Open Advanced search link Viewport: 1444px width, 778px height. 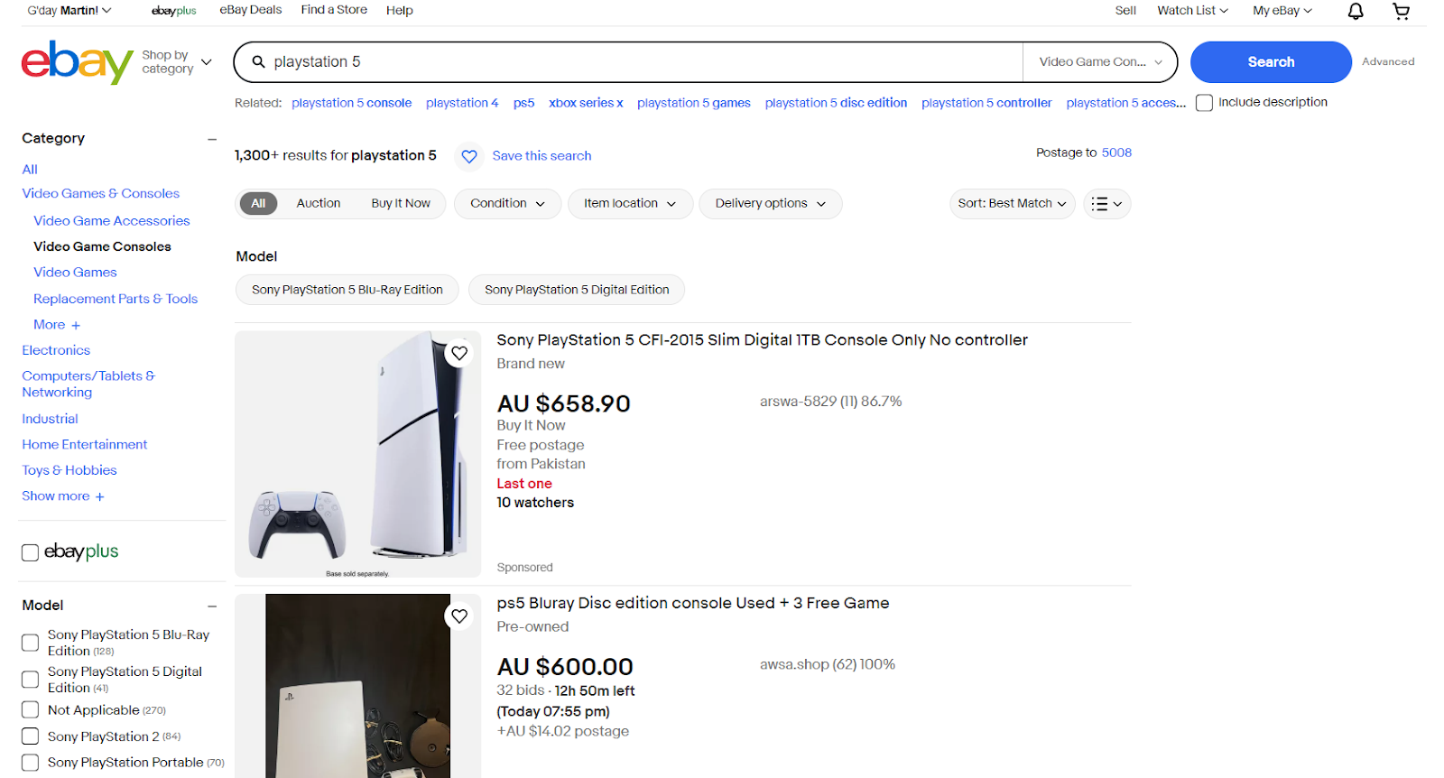click(x=1388, y=61)
